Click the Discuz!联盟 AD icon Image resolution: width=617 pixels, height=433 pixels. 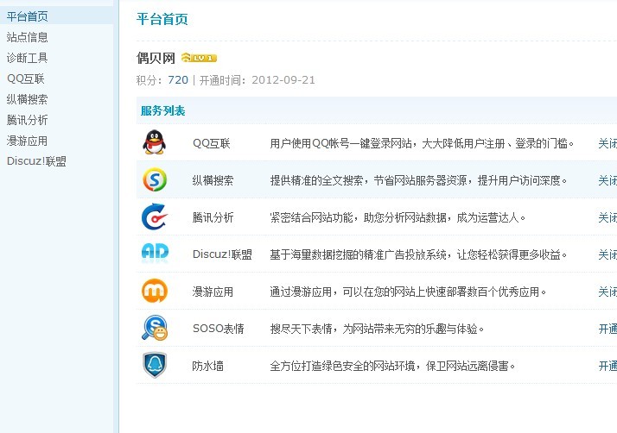coord(155,252)
